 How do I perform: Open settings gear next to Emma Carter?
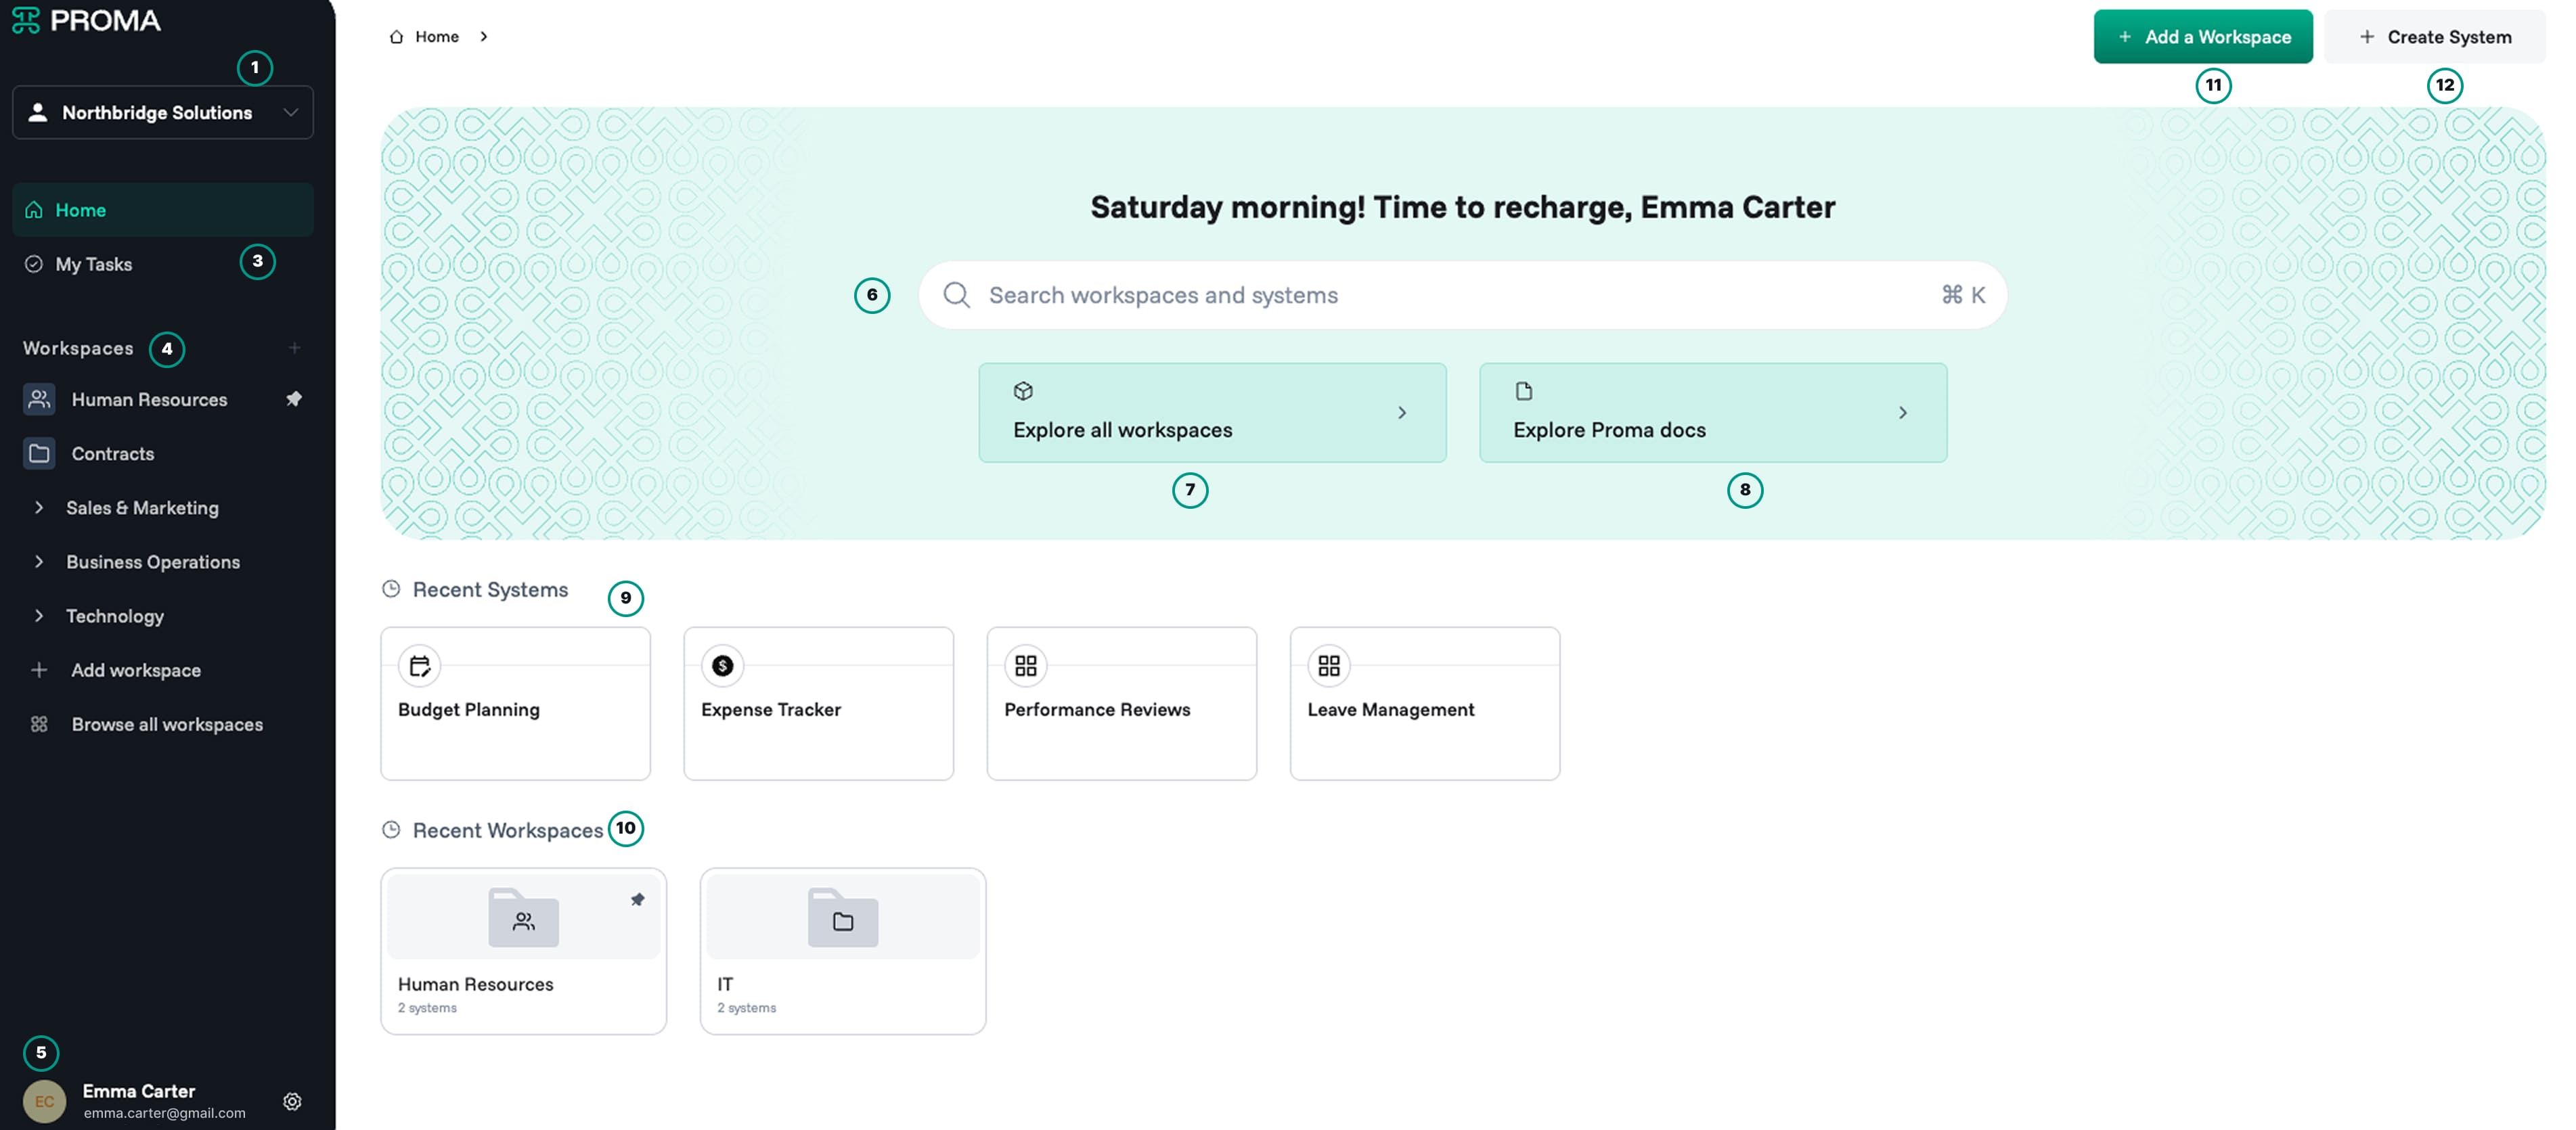292,1101
